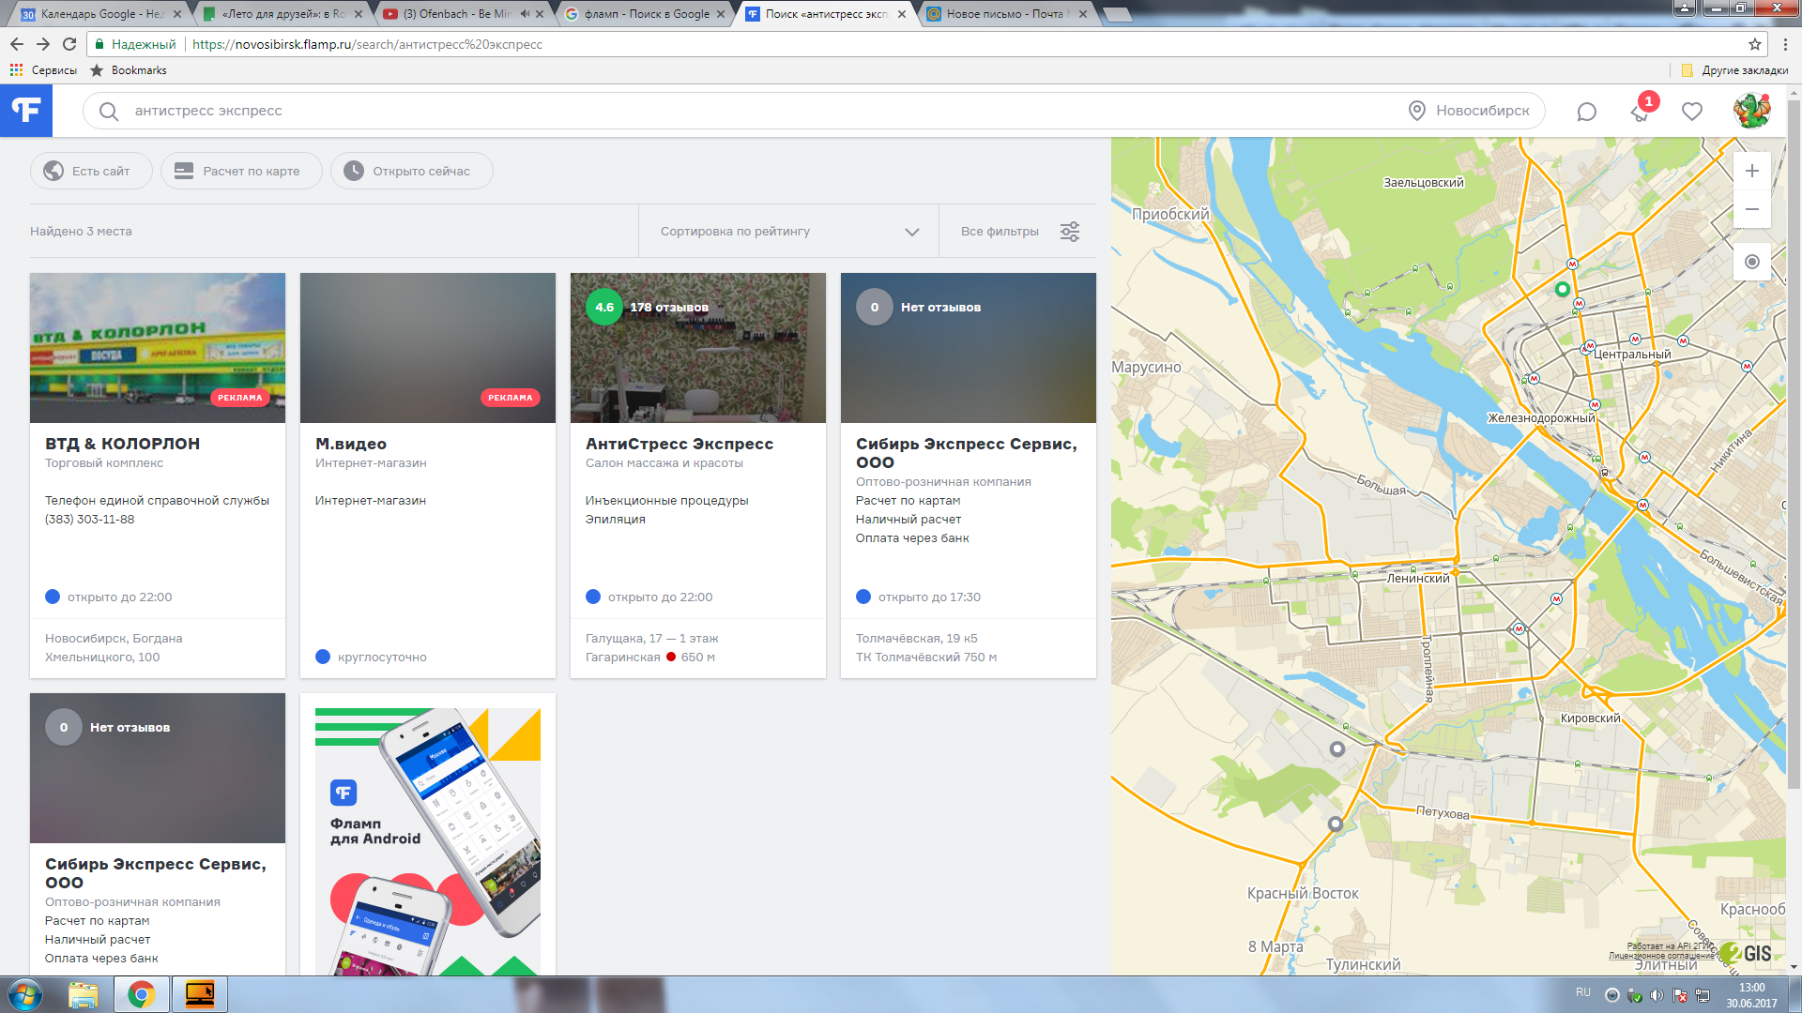Toggle the Расчет по карте filter
Screen dimensions: 1802x1013
241,171
